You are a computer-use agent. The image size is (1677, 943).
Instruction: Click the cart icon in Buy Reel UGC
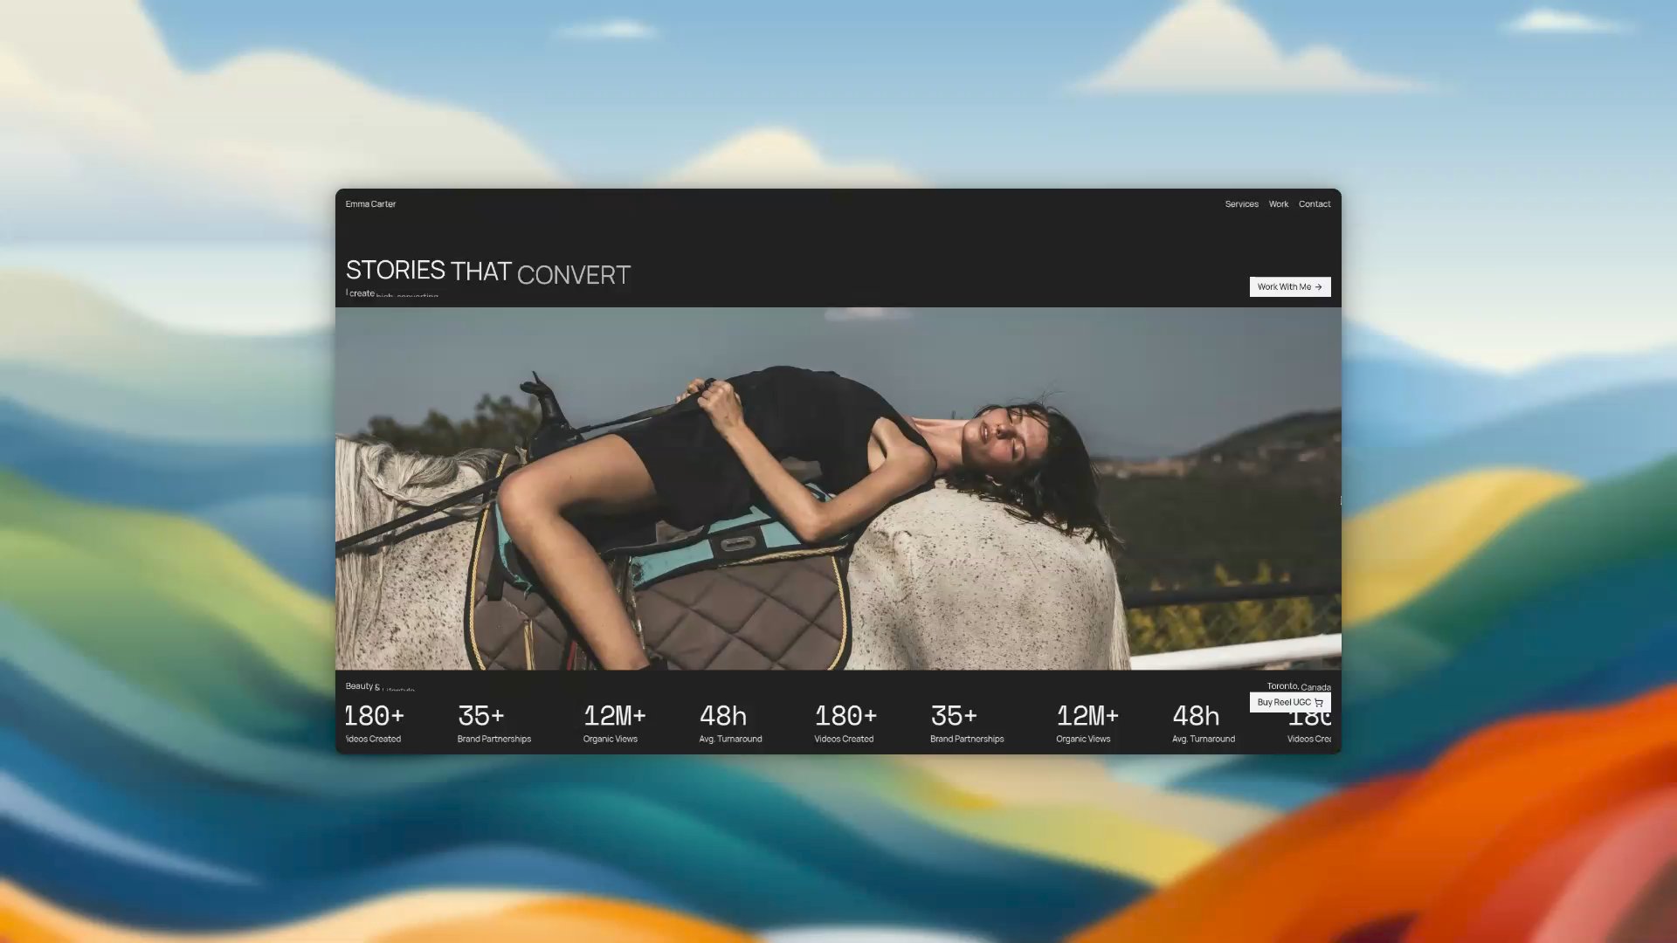click(1319, 703)
